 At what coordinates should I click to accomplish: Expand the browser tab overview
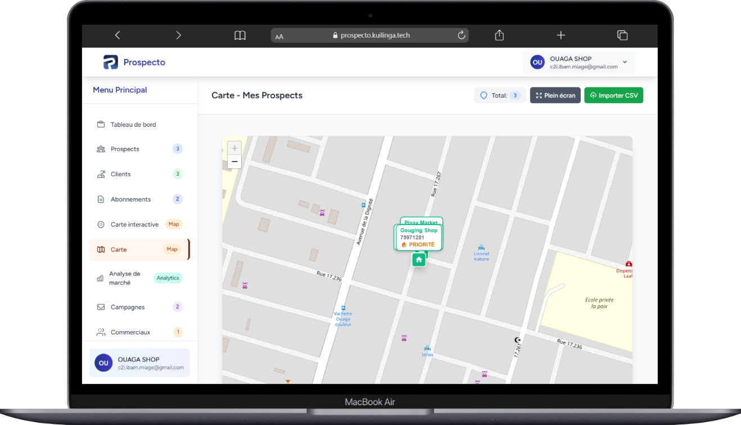pos(622,35)
